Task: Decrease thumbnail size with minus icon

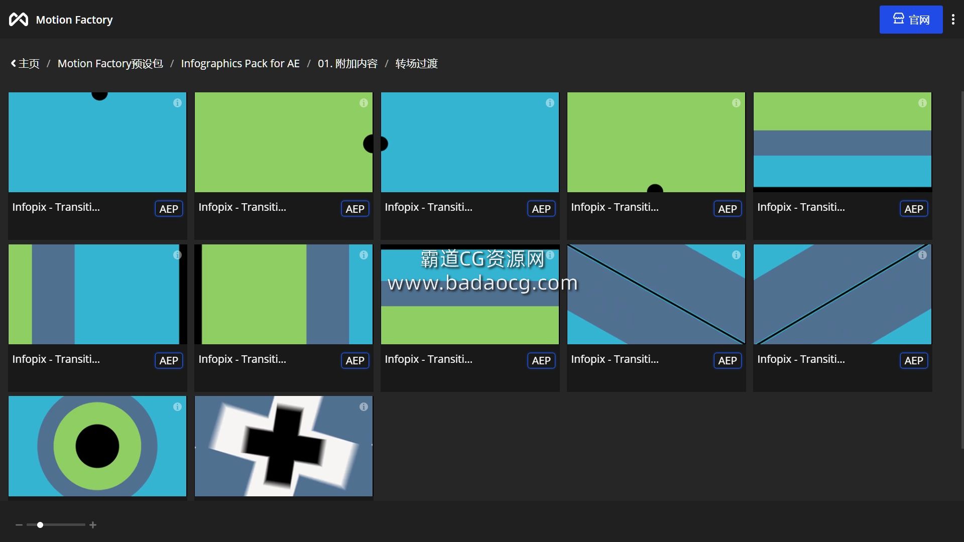Action: pos(19,525)
